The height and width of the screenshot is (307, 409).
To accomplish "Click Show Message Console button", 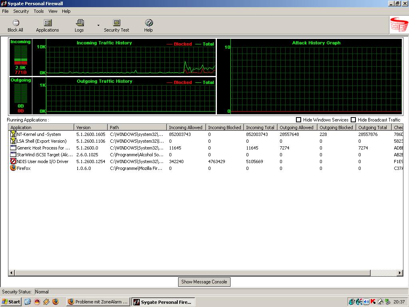I will [204, 282].
